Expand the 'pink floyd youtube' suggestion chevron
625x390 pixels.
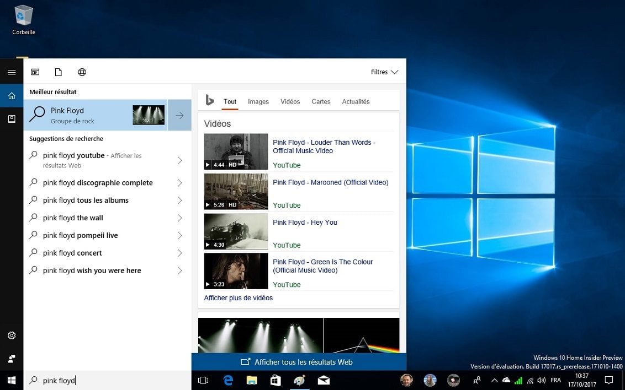coord(180,160)
